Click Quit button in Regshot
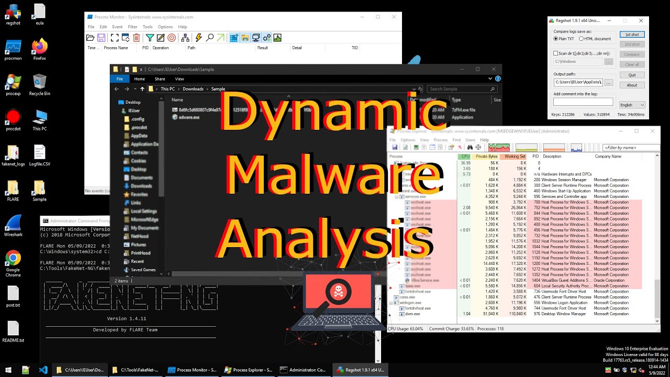The height and width of the screenshot is (377, 670). click(632, 75)
